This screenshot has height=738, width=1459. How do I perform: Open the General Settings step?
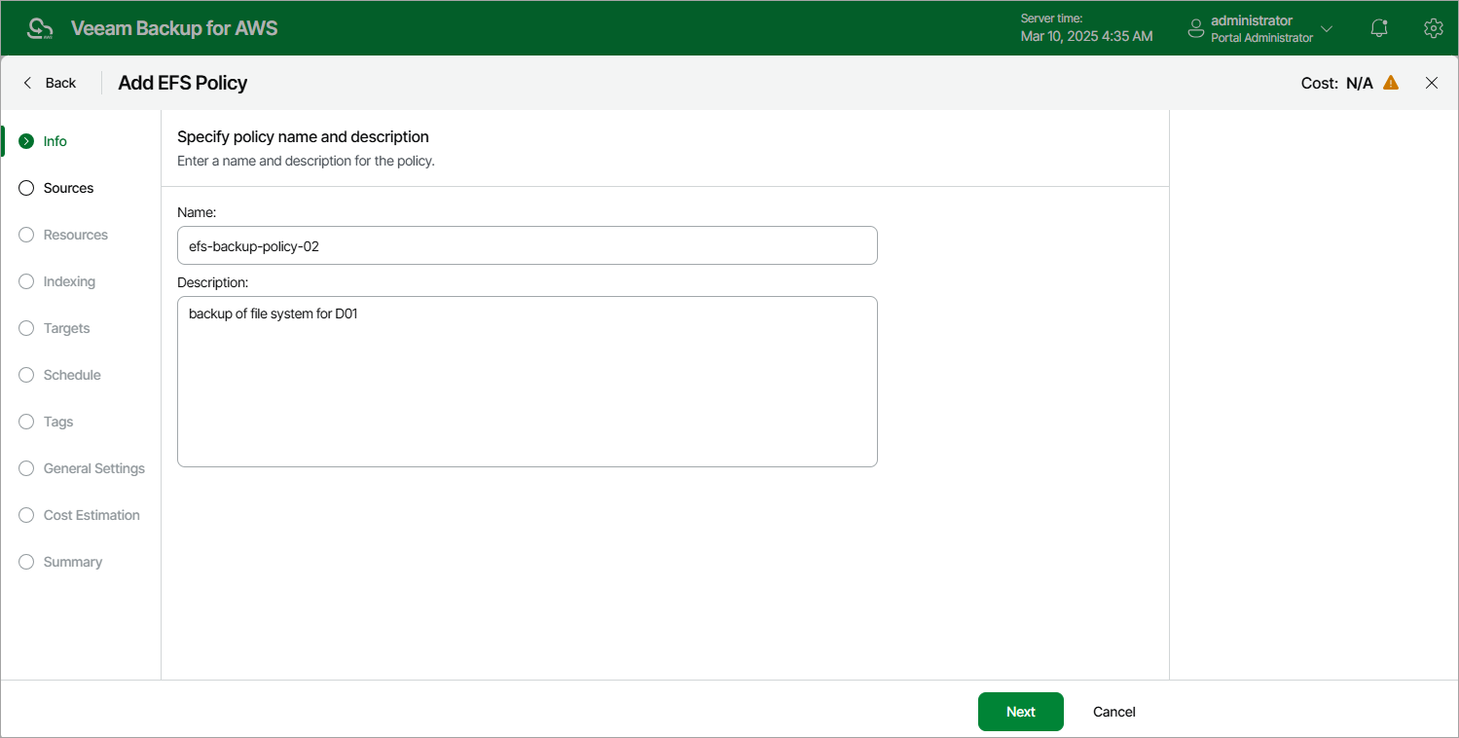pos(26,468)
